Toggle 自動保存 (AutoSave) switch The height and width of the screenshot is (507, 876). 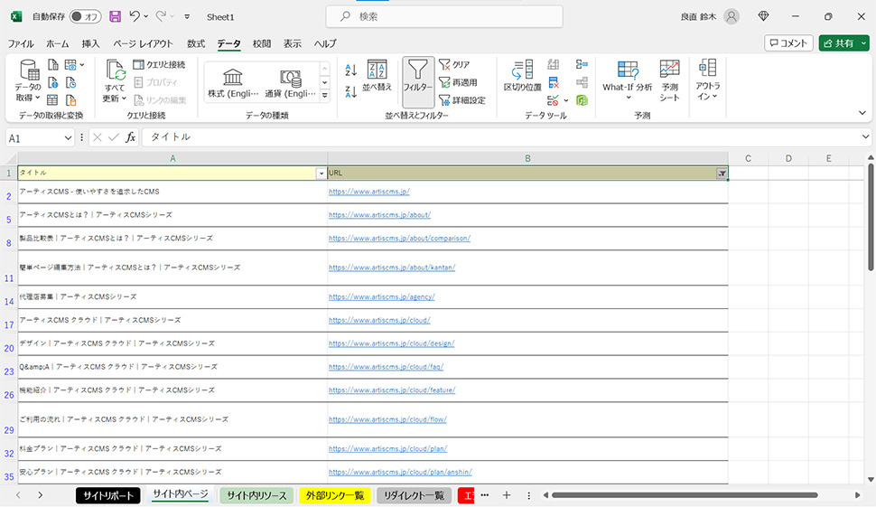pyautogui.click(x=86, y=17)
